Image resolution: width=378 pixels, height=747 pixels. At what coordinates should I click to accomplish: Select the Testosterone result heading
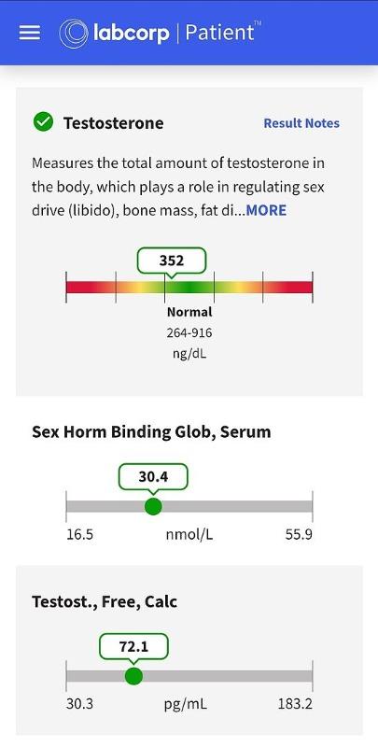coord(113,123)
